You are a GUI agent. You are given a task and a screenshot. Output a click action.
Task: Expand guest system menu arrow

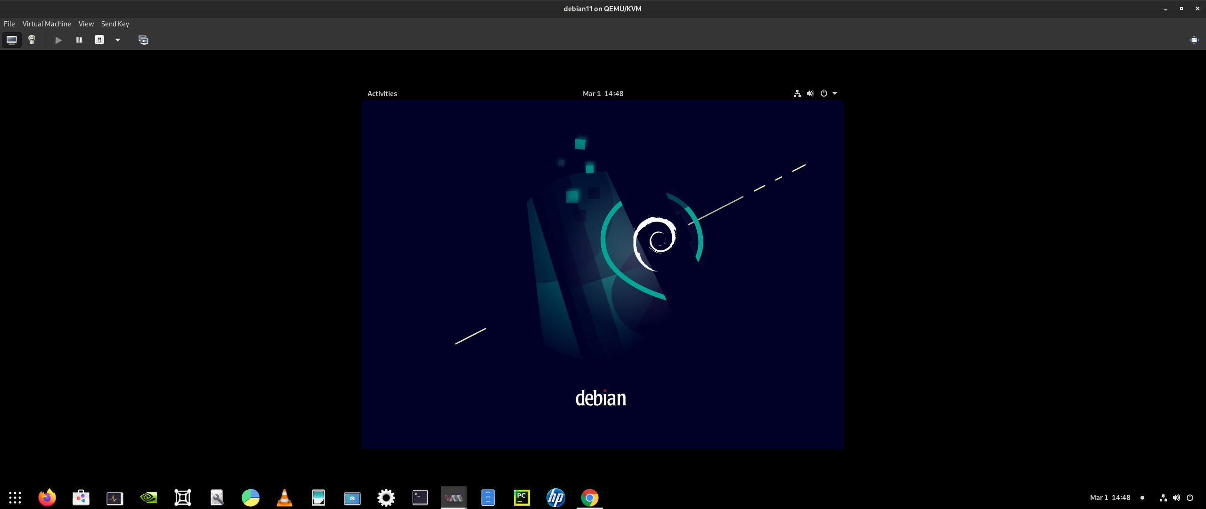click(835, 93)
